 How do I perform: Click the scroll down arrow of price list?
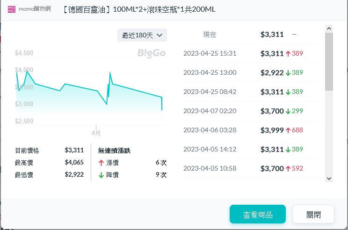click(x=329, y=178)
